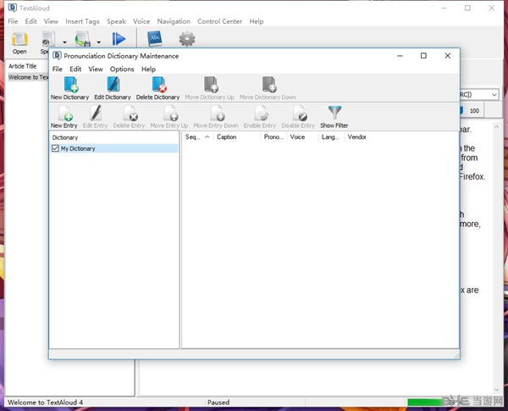Sort by the Seq column header

click(197, 137)
